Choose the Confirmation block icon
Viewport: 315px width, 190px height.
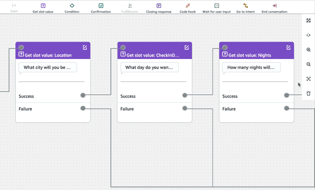click(101, 6)
